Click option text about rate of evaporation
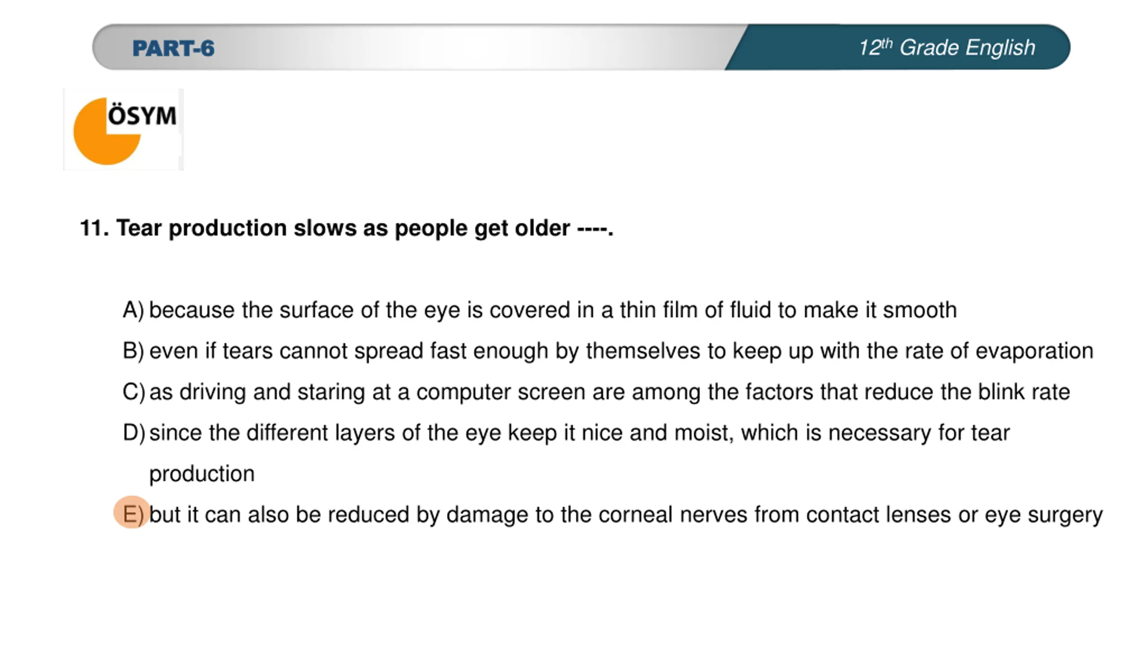 [x=621, y=351]
